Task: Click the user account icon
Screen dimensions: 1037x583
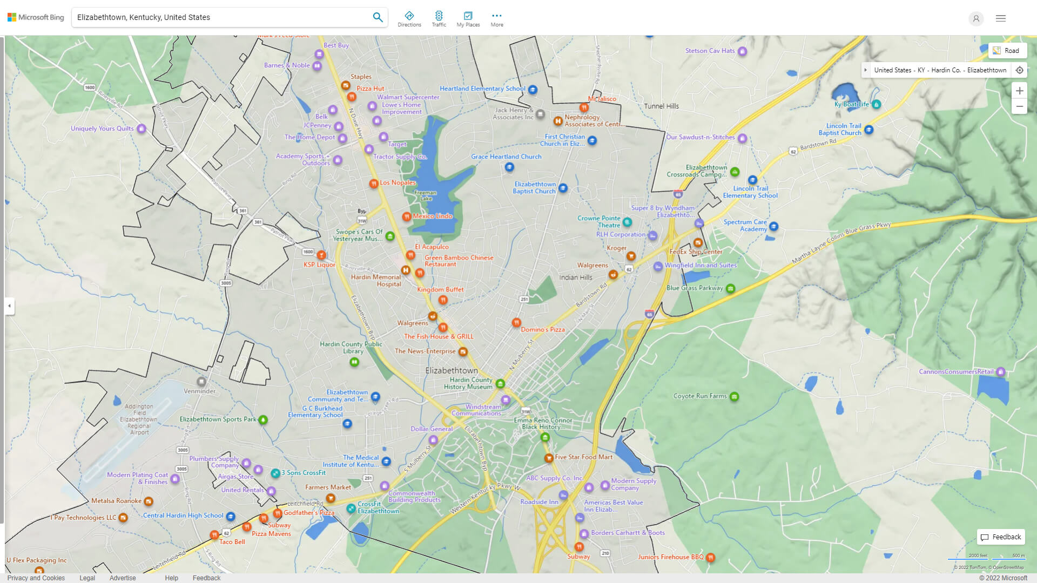Action: tap(976, 19)
